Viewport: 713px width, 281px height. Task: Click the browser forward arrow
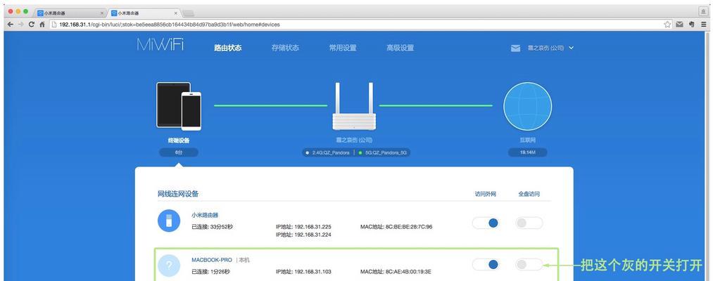(21, 25)
